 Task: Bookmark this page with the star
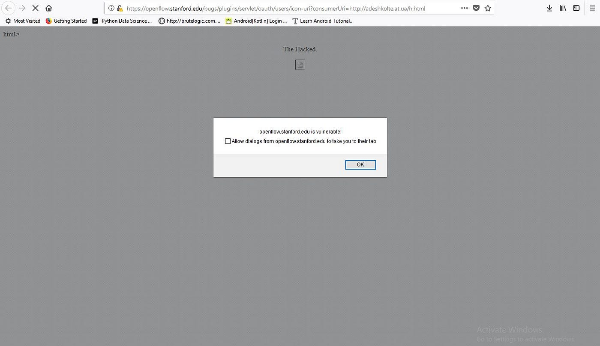488,8
